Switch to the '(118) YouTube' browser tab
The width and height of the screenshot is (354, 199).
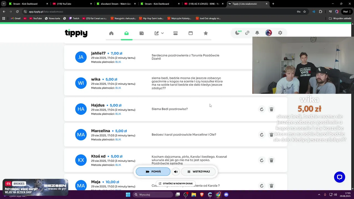(x=72, y=4)
